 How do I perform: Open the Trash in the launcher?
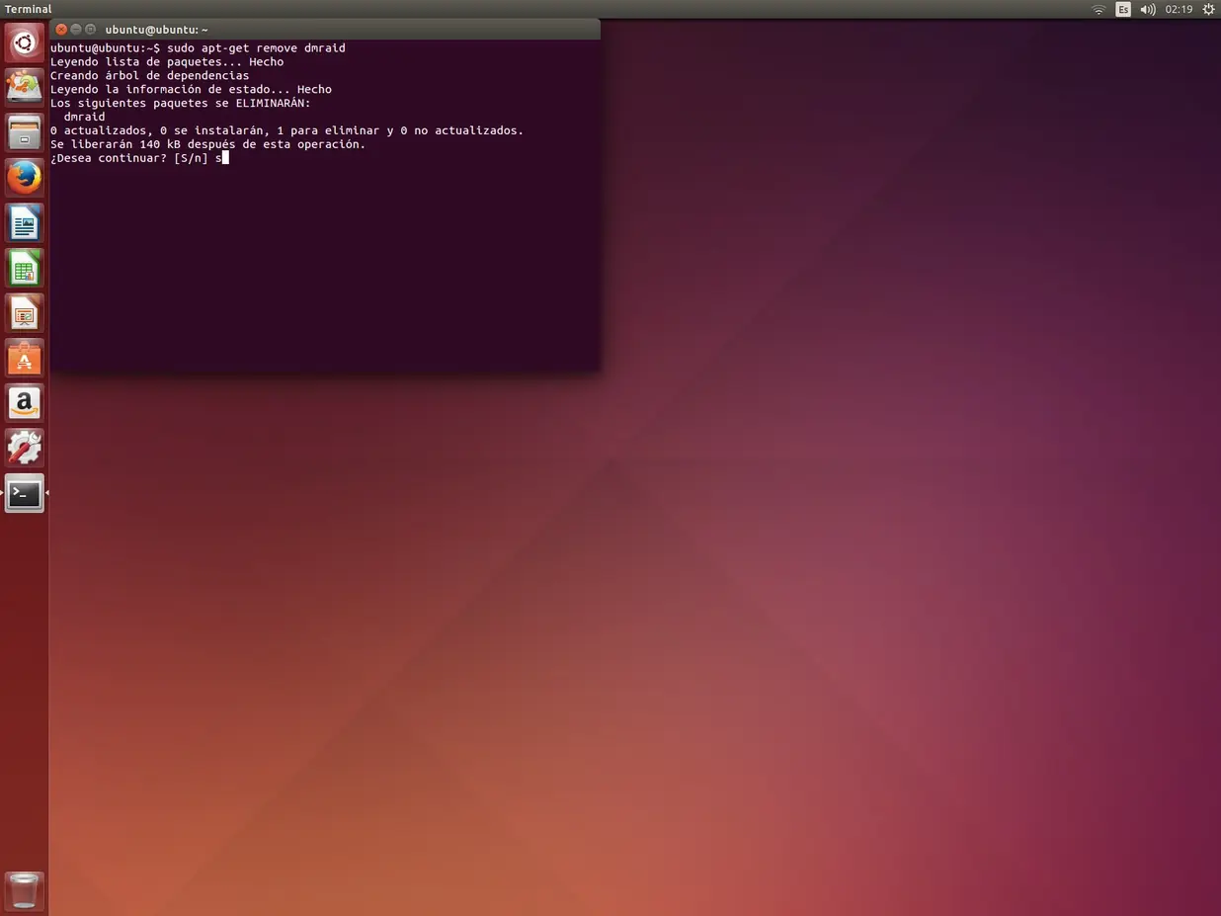tap(24, 890)
